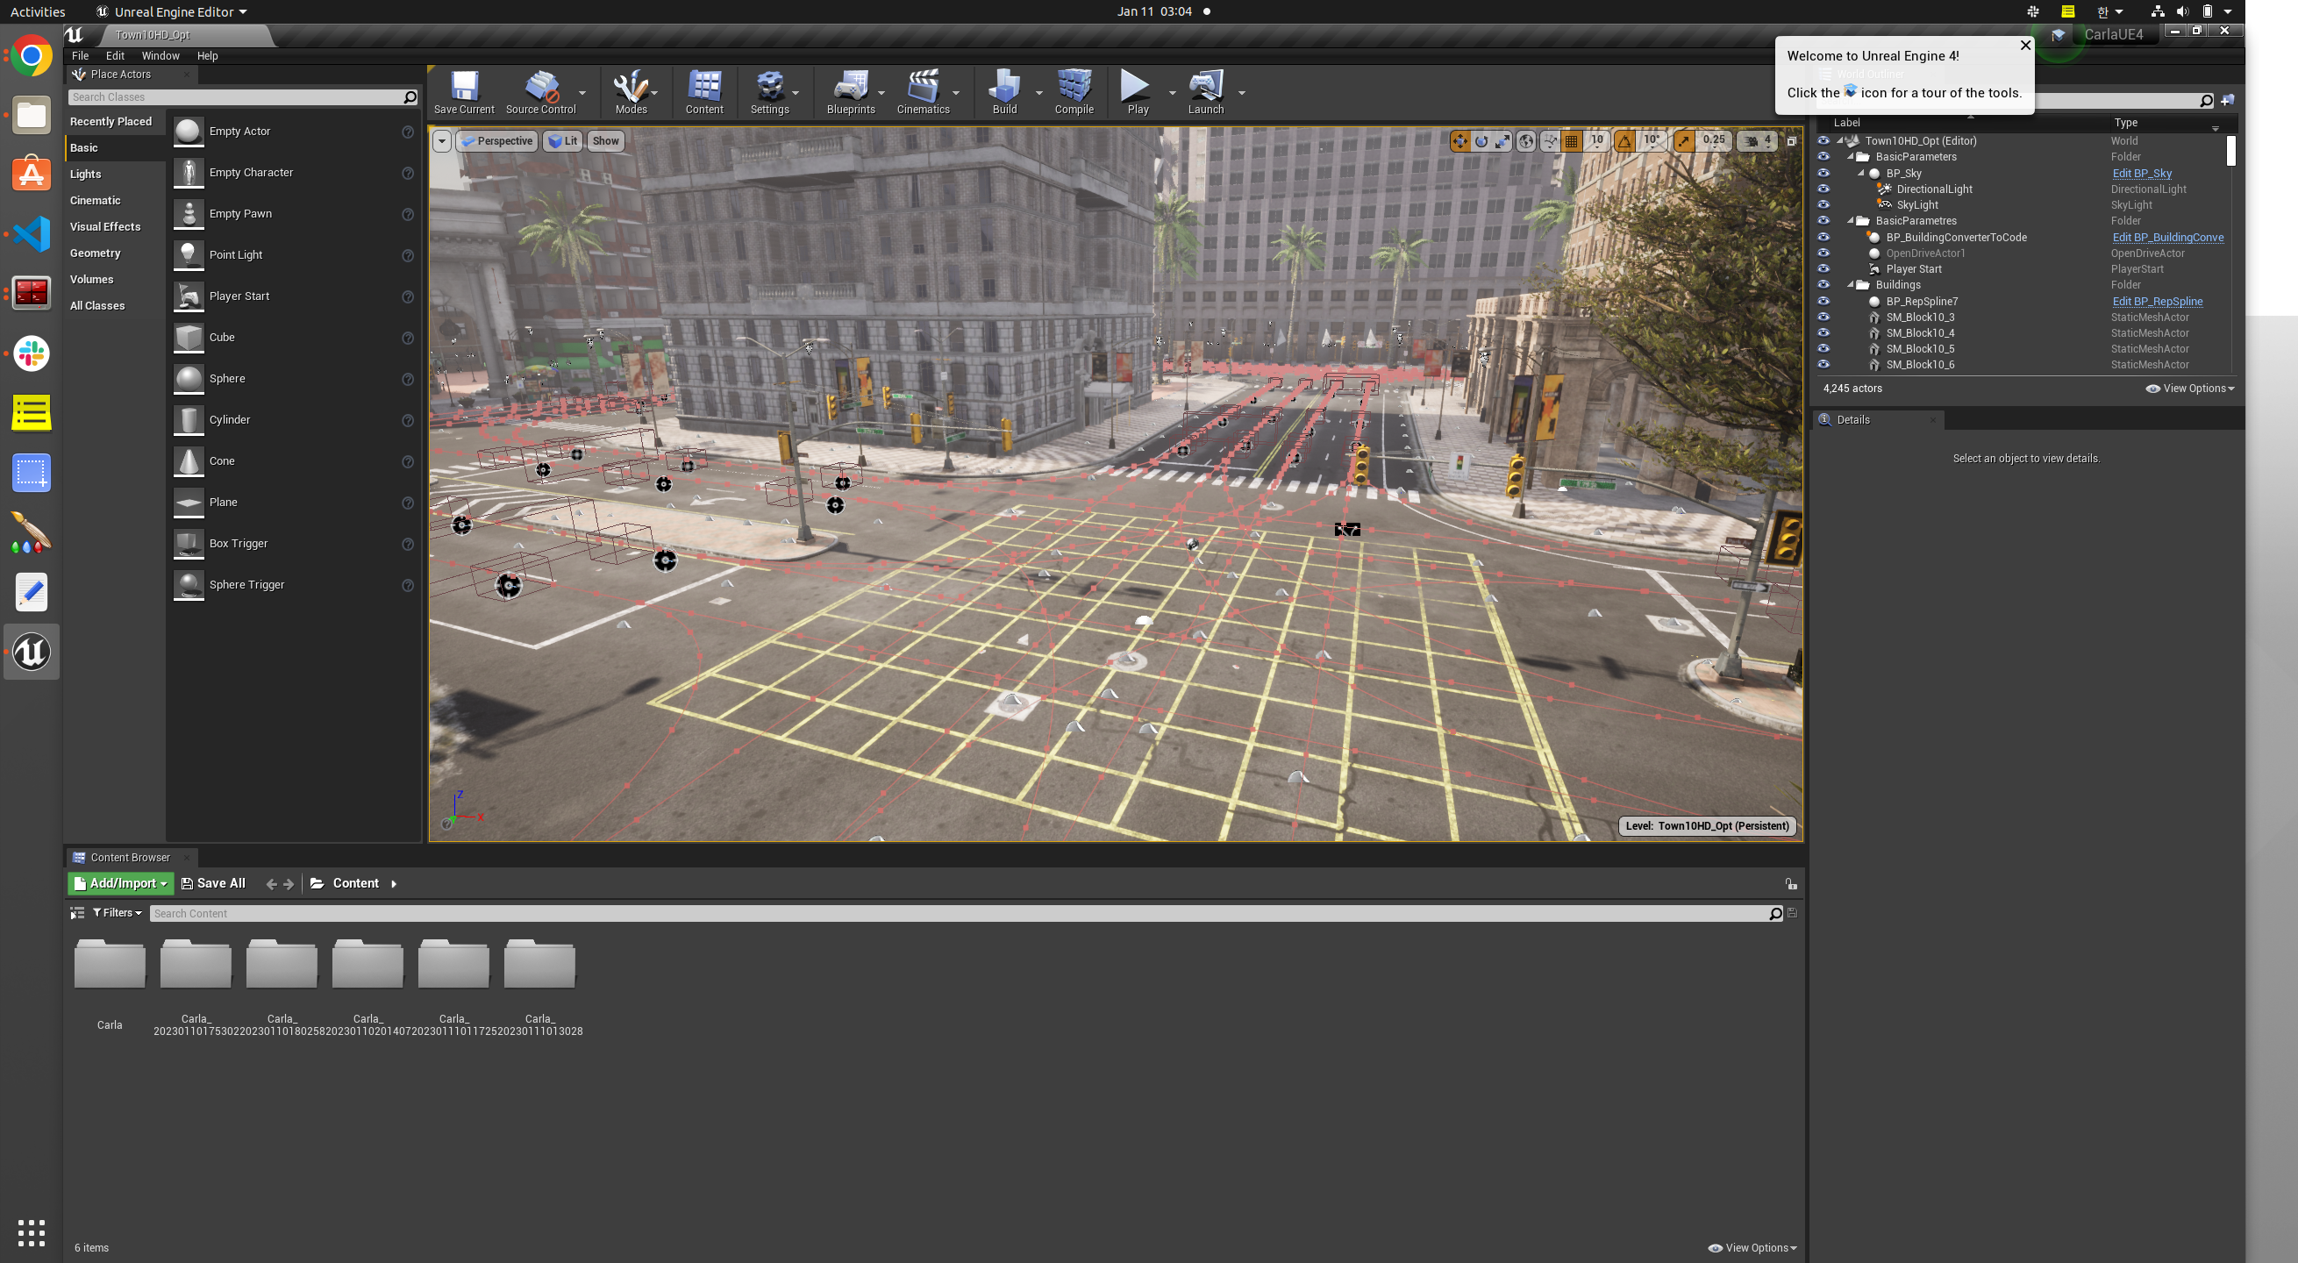
Task: Collapse the Buildings folder in the World Outliner
Action: click(1851, 285)
